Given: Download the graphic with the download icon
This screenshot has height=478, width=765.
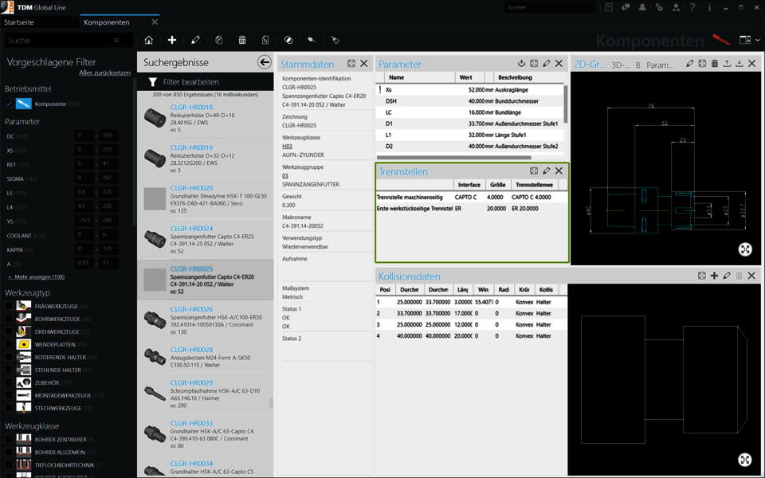Looking at the screenshot, I should pyautogui.click(x=739, y=64).
